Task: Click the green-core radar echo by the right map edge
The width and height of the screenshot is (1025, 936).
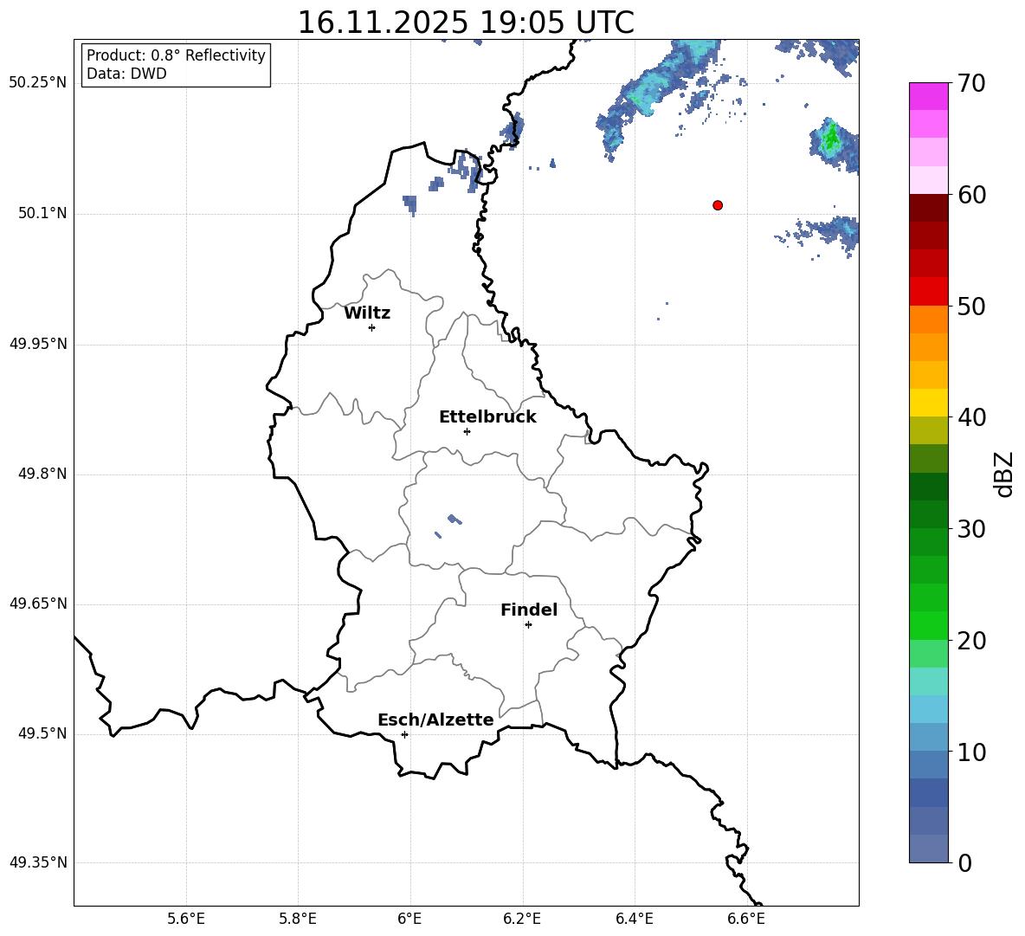Action: click(x=834, y=143)
